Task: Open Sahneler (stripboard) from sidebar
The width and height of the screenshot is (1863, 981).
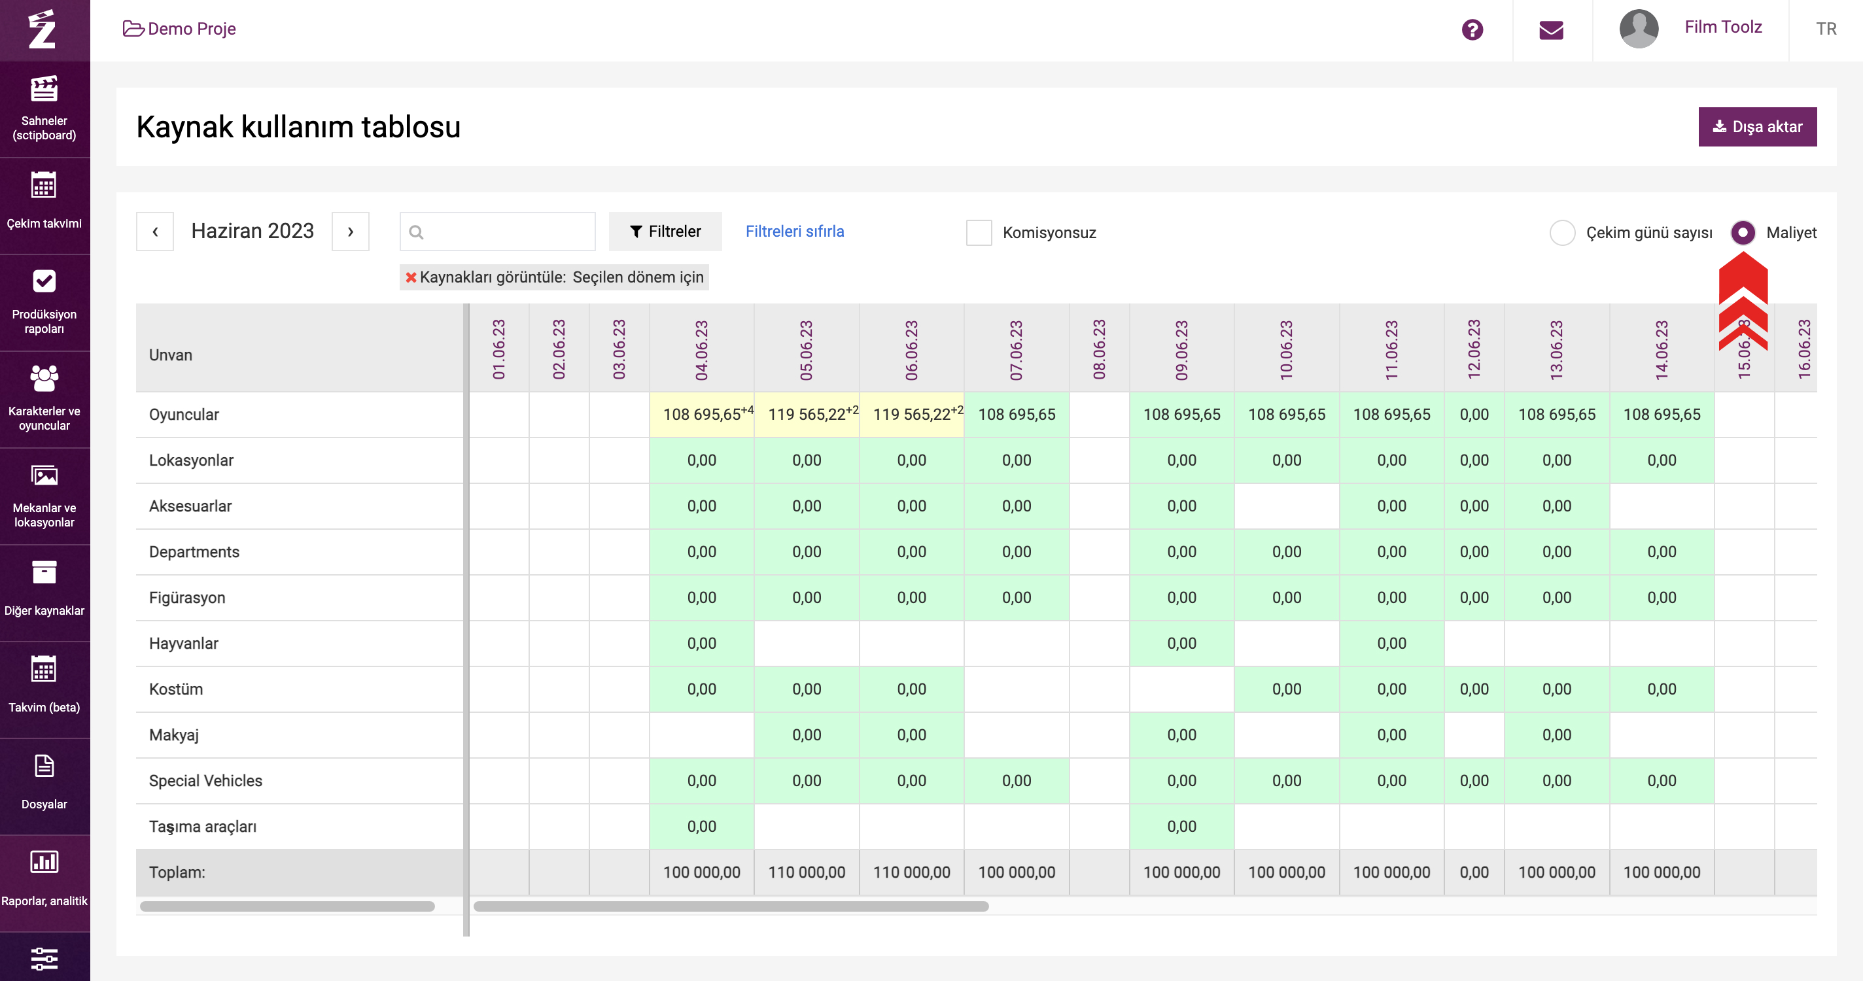Action: tap(44, 109)
